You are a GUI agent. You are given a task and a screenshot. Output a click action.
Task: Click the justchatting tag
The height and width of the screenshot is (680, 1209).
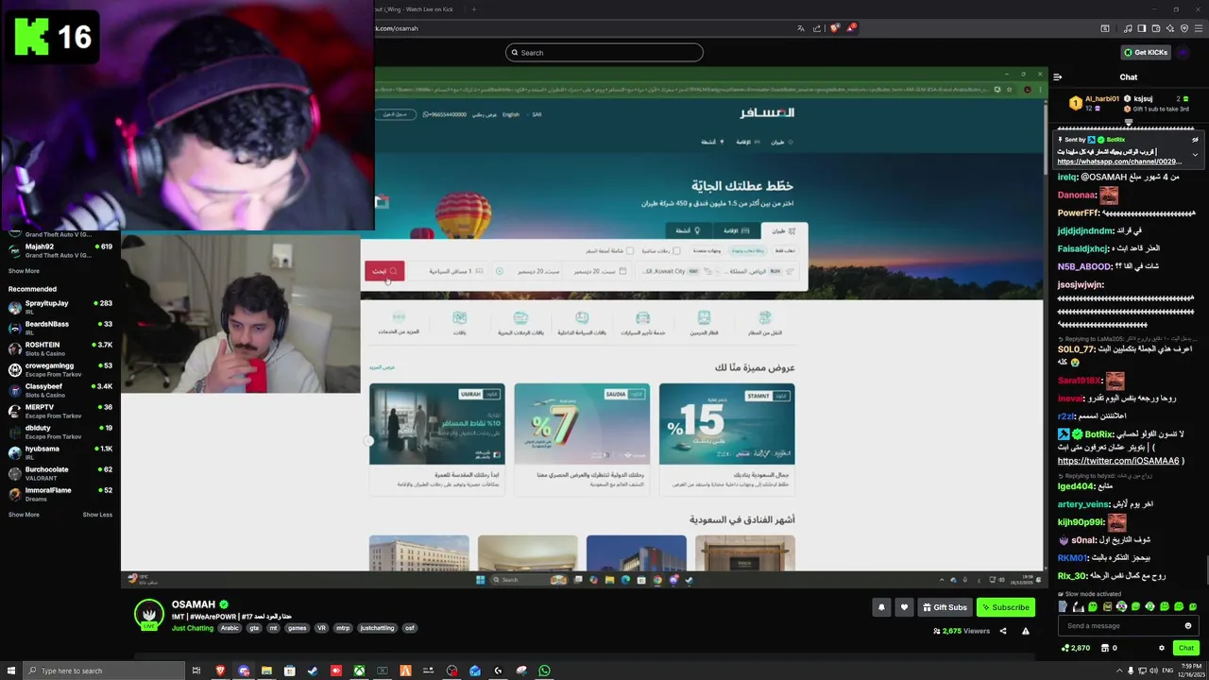(x=377, y=628)
